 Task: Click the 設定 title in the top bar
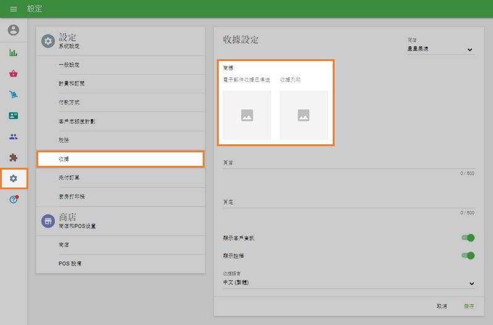click(x=35, y=9)
